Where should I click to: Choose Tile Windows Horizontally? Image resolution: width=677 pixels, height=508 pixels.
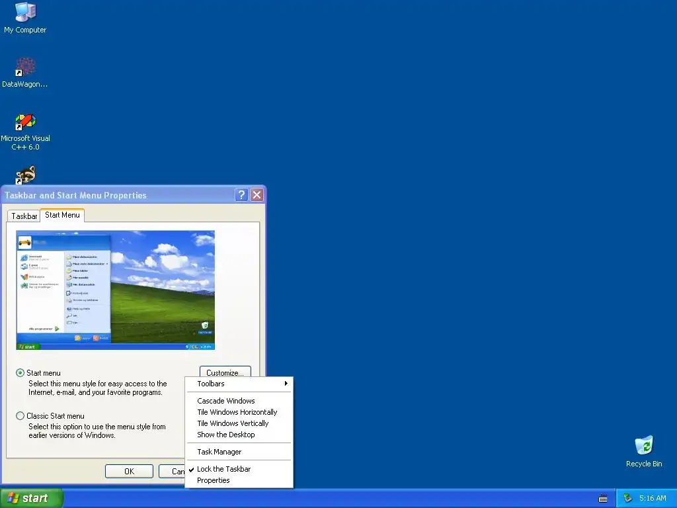(x=239, y=412)
